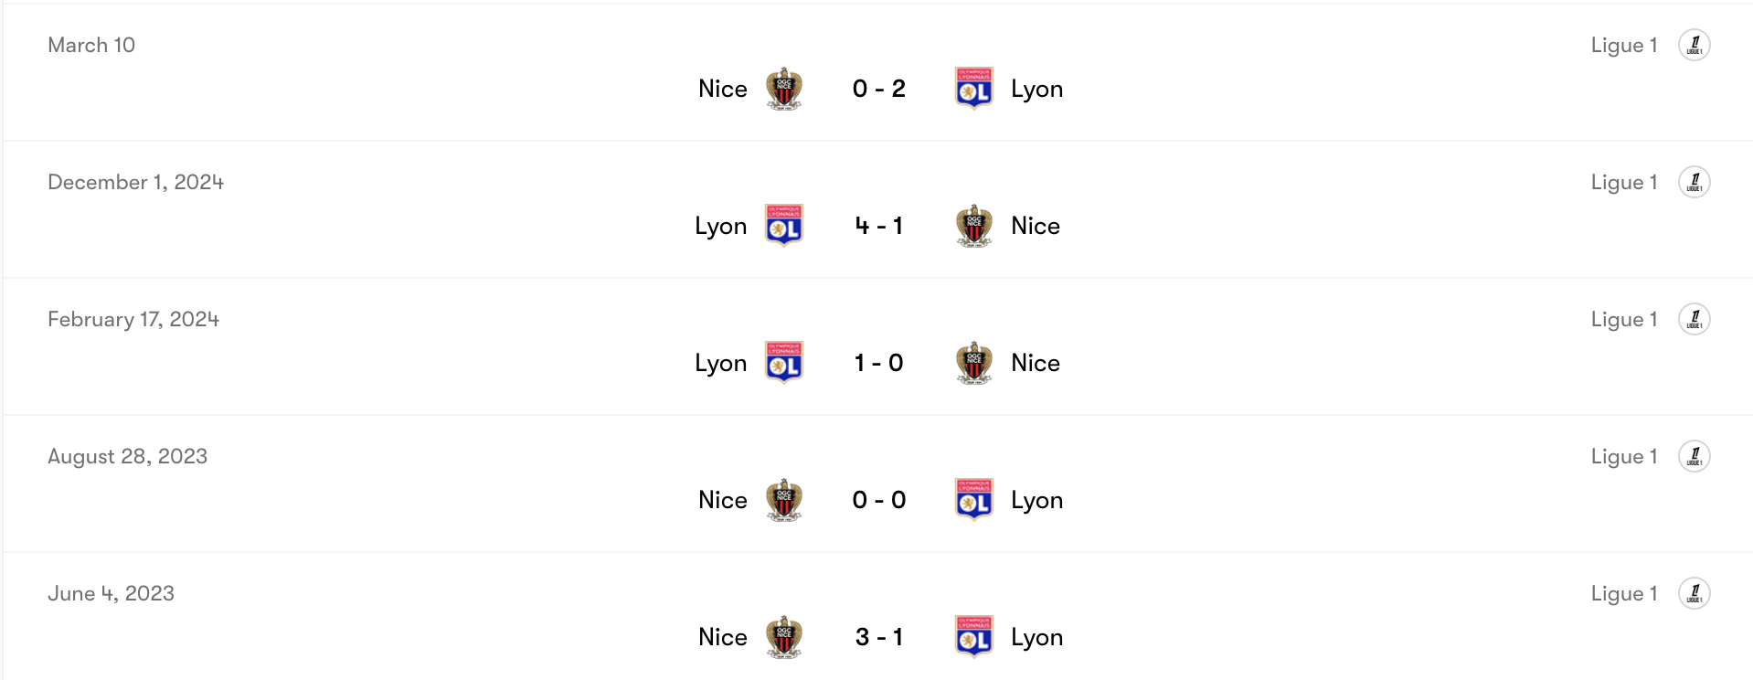This screenshot has width=1753, height=680.
Task: Open the 0 - 2 score result
Action: [878, 89]
